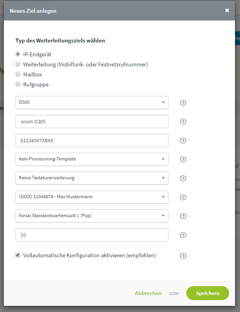The image size is (240, 312).
Task: Click the Abbrechen link to cancel
Action: tap(148, 293)
